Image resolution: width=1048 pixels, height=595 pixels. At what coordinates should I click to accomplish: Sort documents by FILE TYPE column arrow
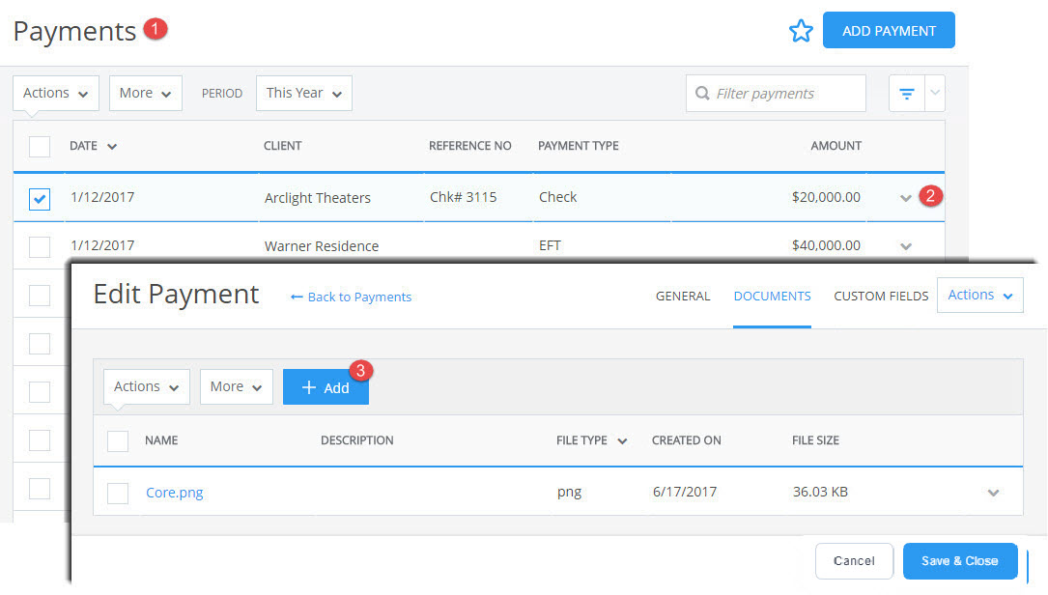[x=622, y=441]
